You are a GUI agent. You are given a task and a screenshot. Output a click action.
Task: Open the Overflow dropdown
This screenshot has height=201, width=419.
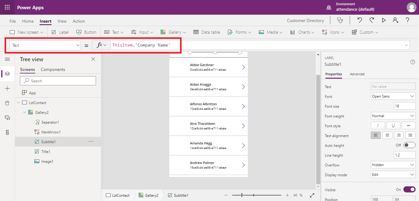(x=393, y=165)
